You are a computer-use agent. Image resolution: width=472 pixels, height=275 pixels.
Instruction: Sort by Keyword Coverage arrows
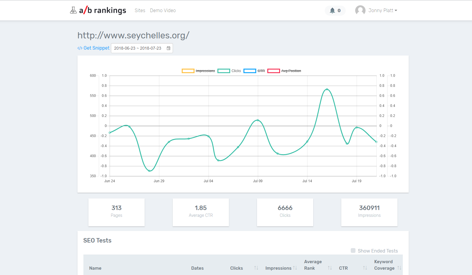(x=399, y=268)
